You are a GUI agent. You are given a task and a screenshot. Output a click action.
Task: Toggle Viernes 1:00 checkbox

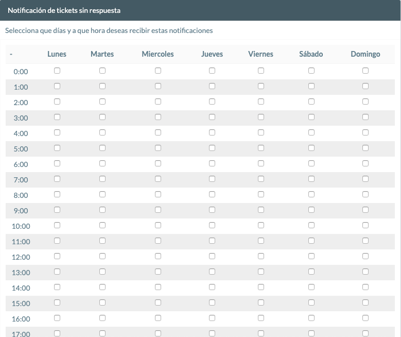[x=260, y=86]
